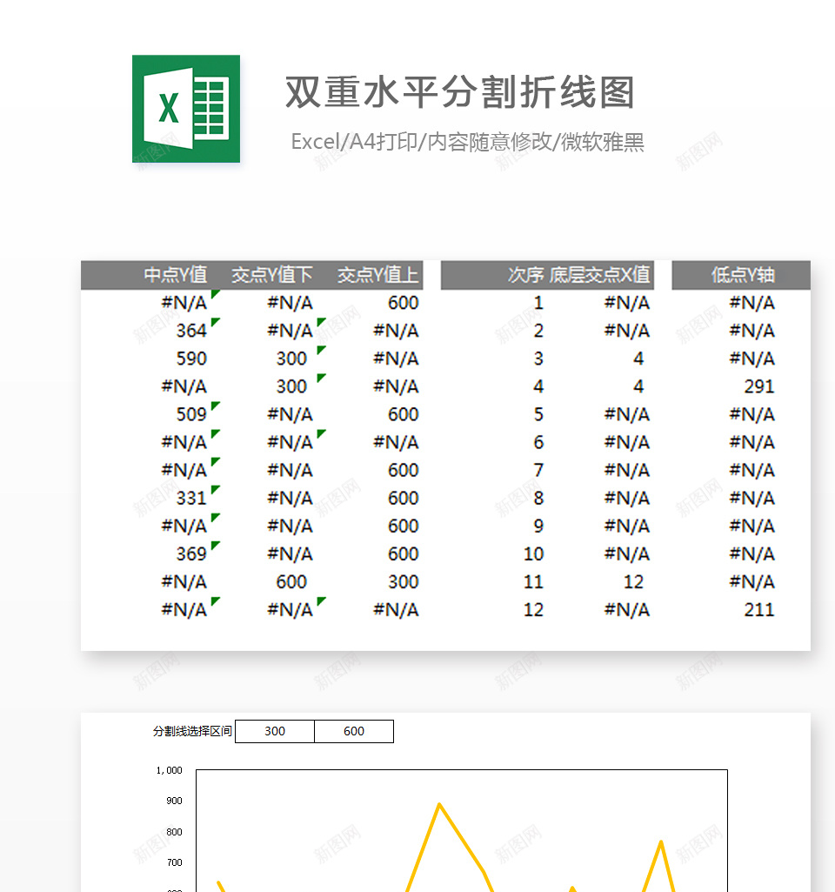Select 次序 cell with value 2
This screenshot has height=892, width=835.
point(538,331)
